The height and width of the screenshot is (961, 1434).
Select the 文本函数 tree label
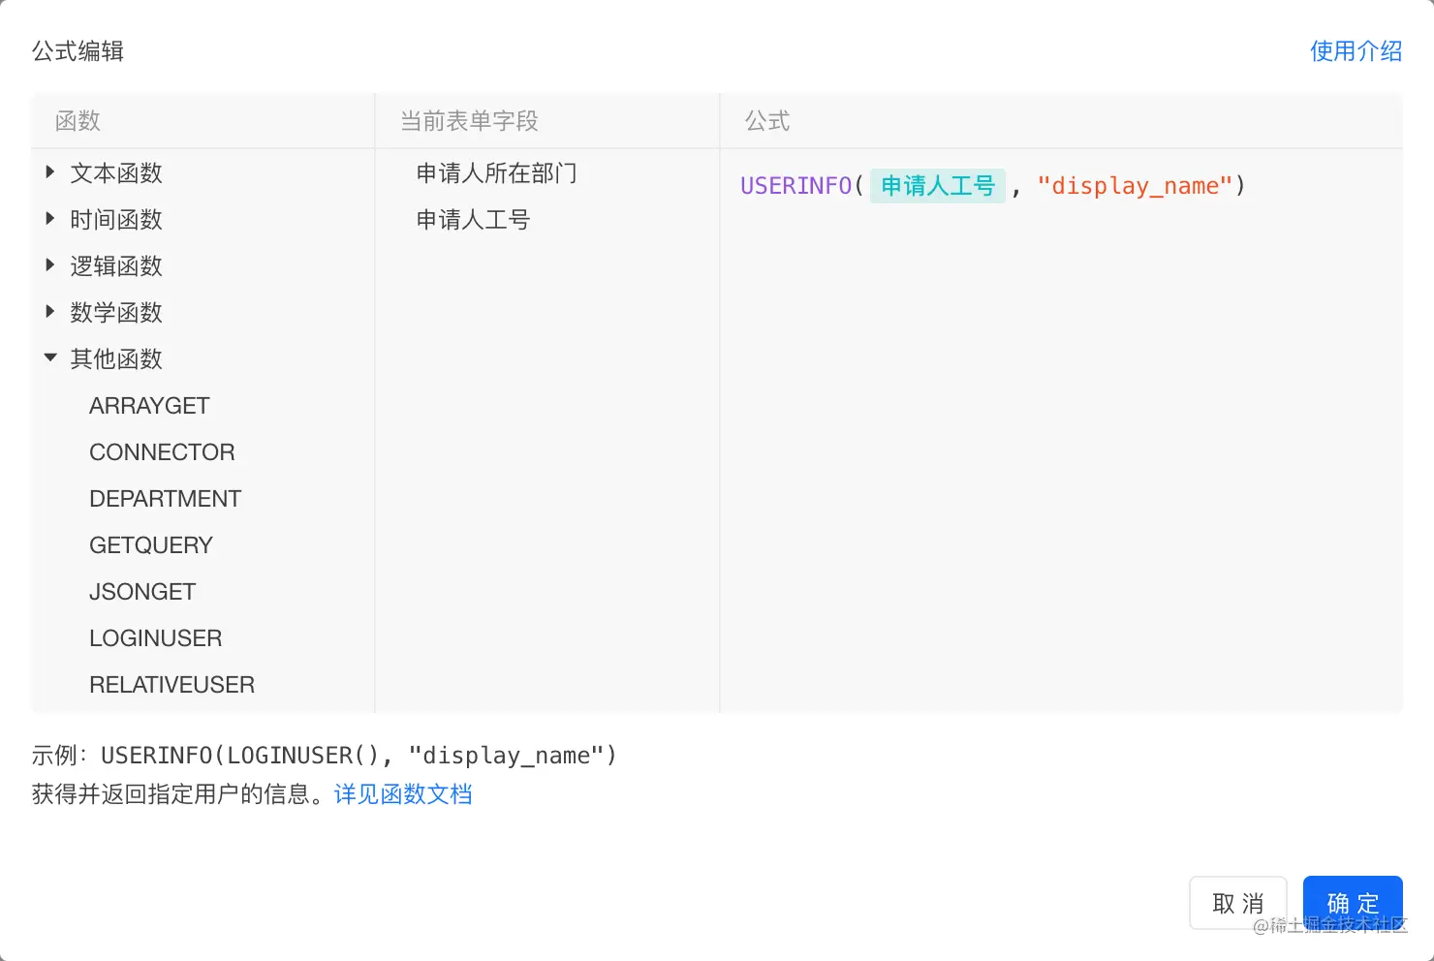click(116, 173)
